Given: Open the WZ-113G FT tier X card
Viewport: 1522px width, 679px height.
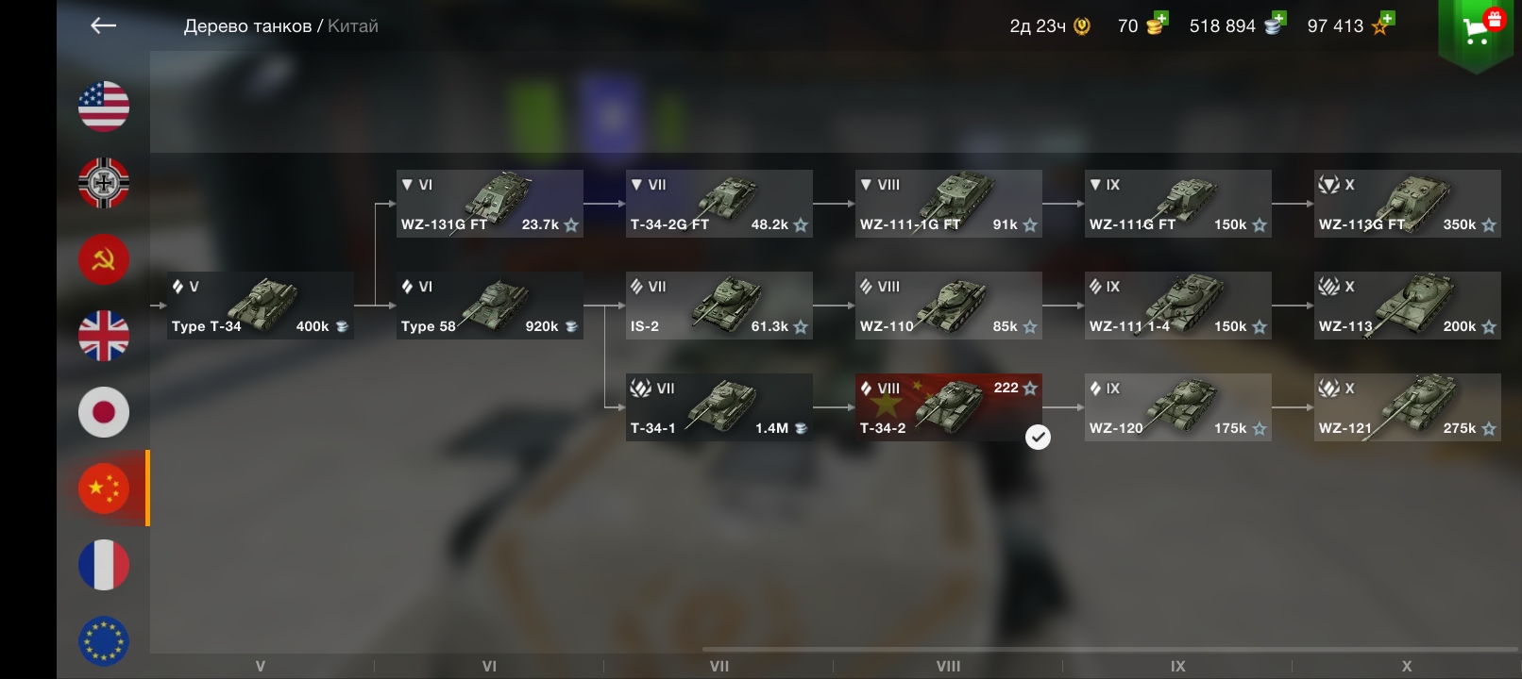Looking at the screenshot, I should tap(1408, 204).
